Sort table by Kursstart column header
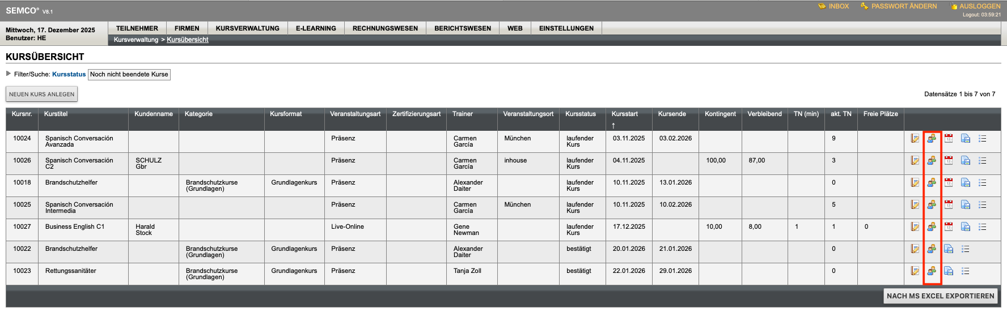1007x312 pixels. tap(624, 114)
